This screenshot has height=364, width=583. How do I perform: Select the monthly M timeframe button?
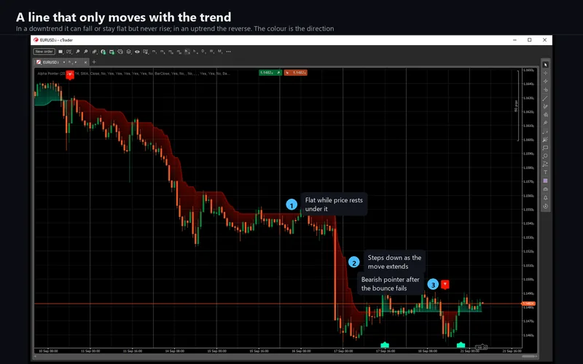(220, 52)
